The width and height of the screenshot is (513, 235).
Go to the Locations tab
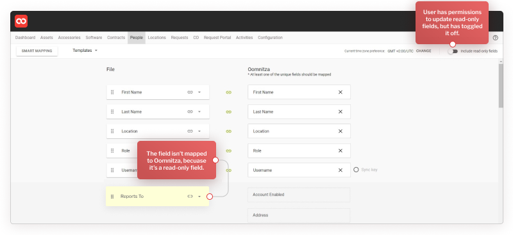[156, 38]
